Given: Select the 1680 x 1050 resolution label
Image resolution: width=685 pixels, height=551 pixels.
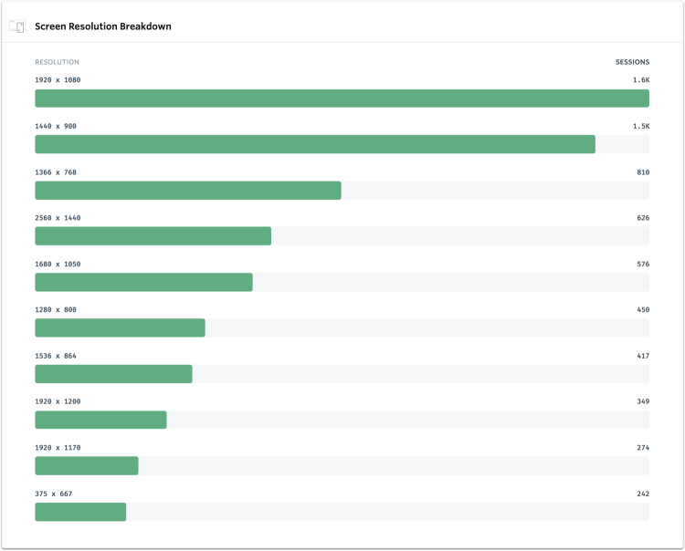Looking at the screenshot, I should [x=58, y=264].
